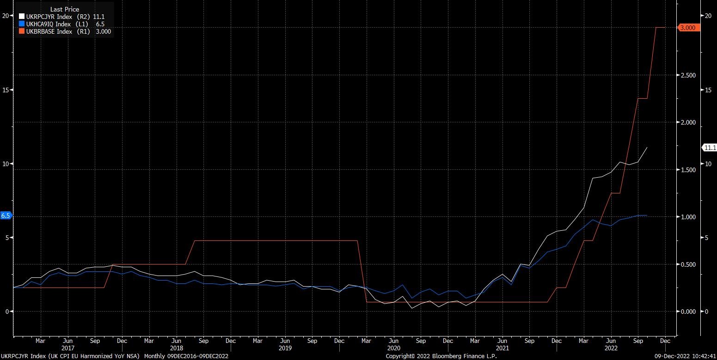Click the 2020 year label on time axis
Screen dimensions: 717x360
pos(393,348)
